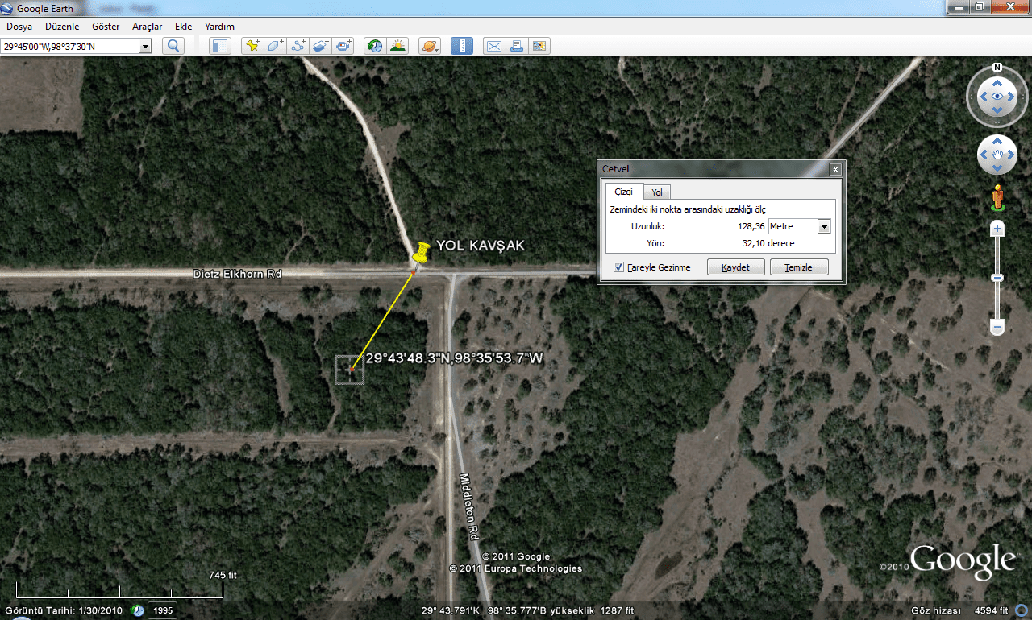Click the N north indicator on compass
This screenshot has width=1032, height=620.
pyautogui.click(x=997, y=68)
